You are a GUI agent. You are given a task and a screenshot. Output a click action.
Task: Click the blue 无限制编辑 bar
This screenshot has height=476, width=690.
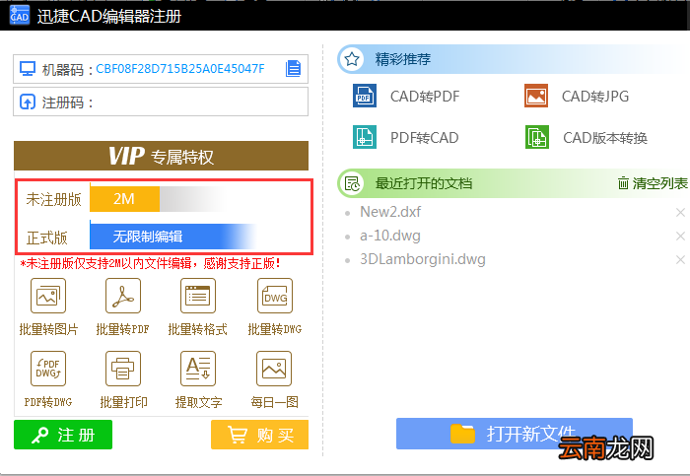(172, 237)
